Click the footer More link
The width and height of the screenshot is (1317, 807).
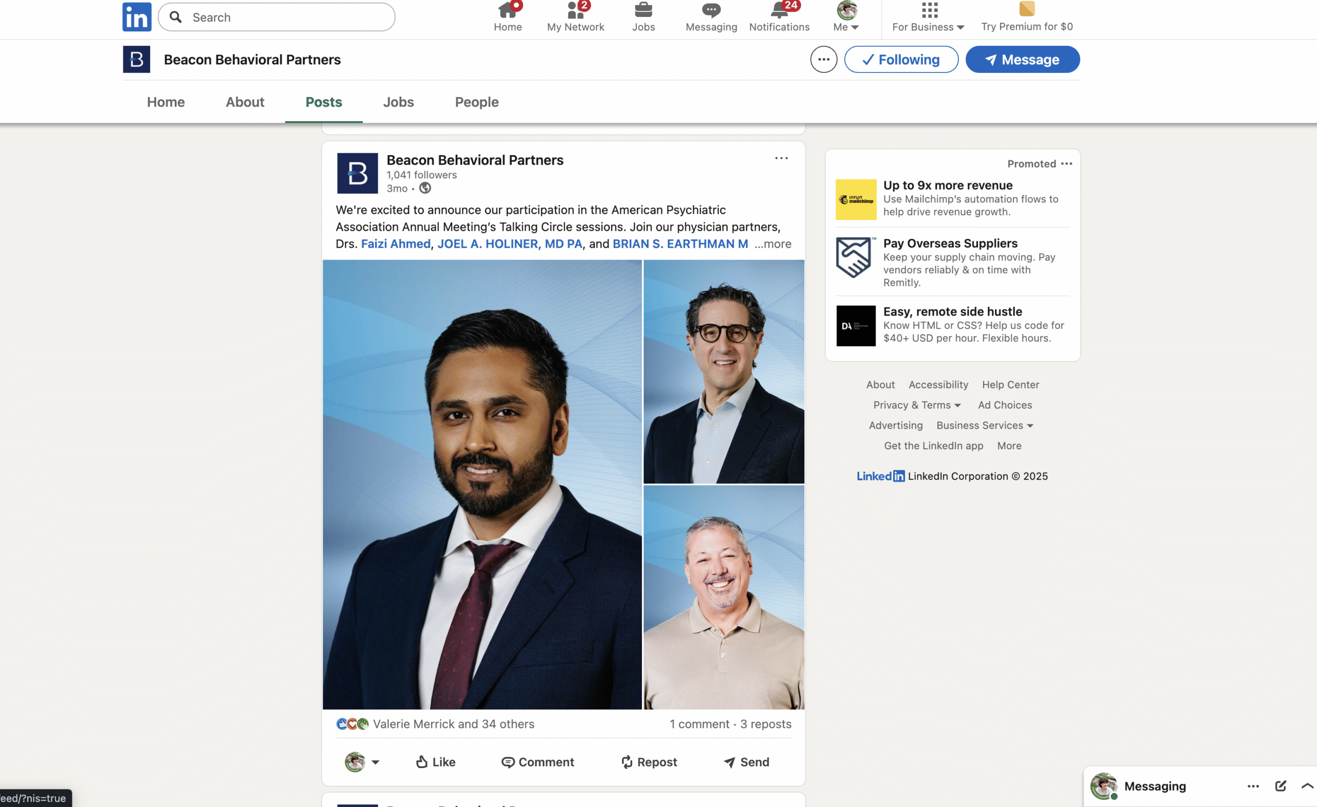[1009, 446]
